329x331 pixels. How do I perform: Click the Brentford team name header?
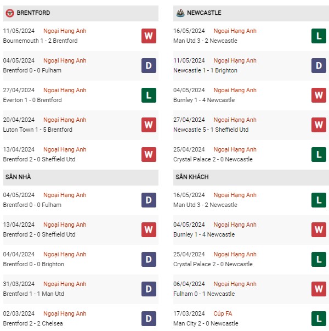(x=35, y=13)
